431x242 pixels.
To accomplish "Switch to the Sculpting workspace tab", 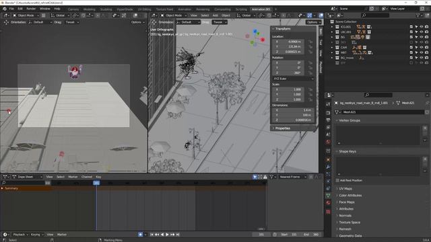I will click(106, 9).
